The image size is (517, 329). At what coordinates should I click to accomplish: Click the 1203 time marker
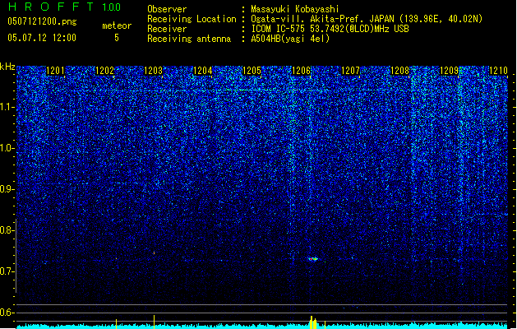pos(154,71)
